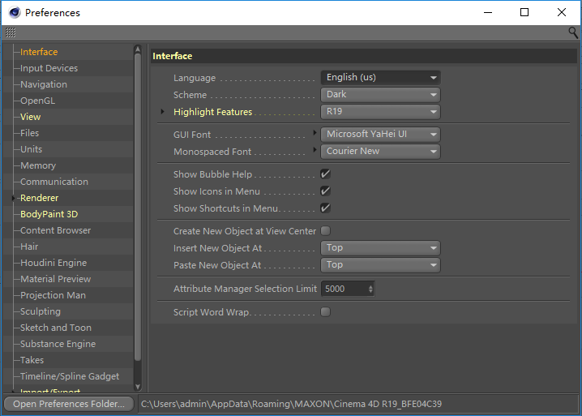Open the Insert New Object At dropdown
The width and height of the screenshot is (582, 416).
[x=380, y=248]
